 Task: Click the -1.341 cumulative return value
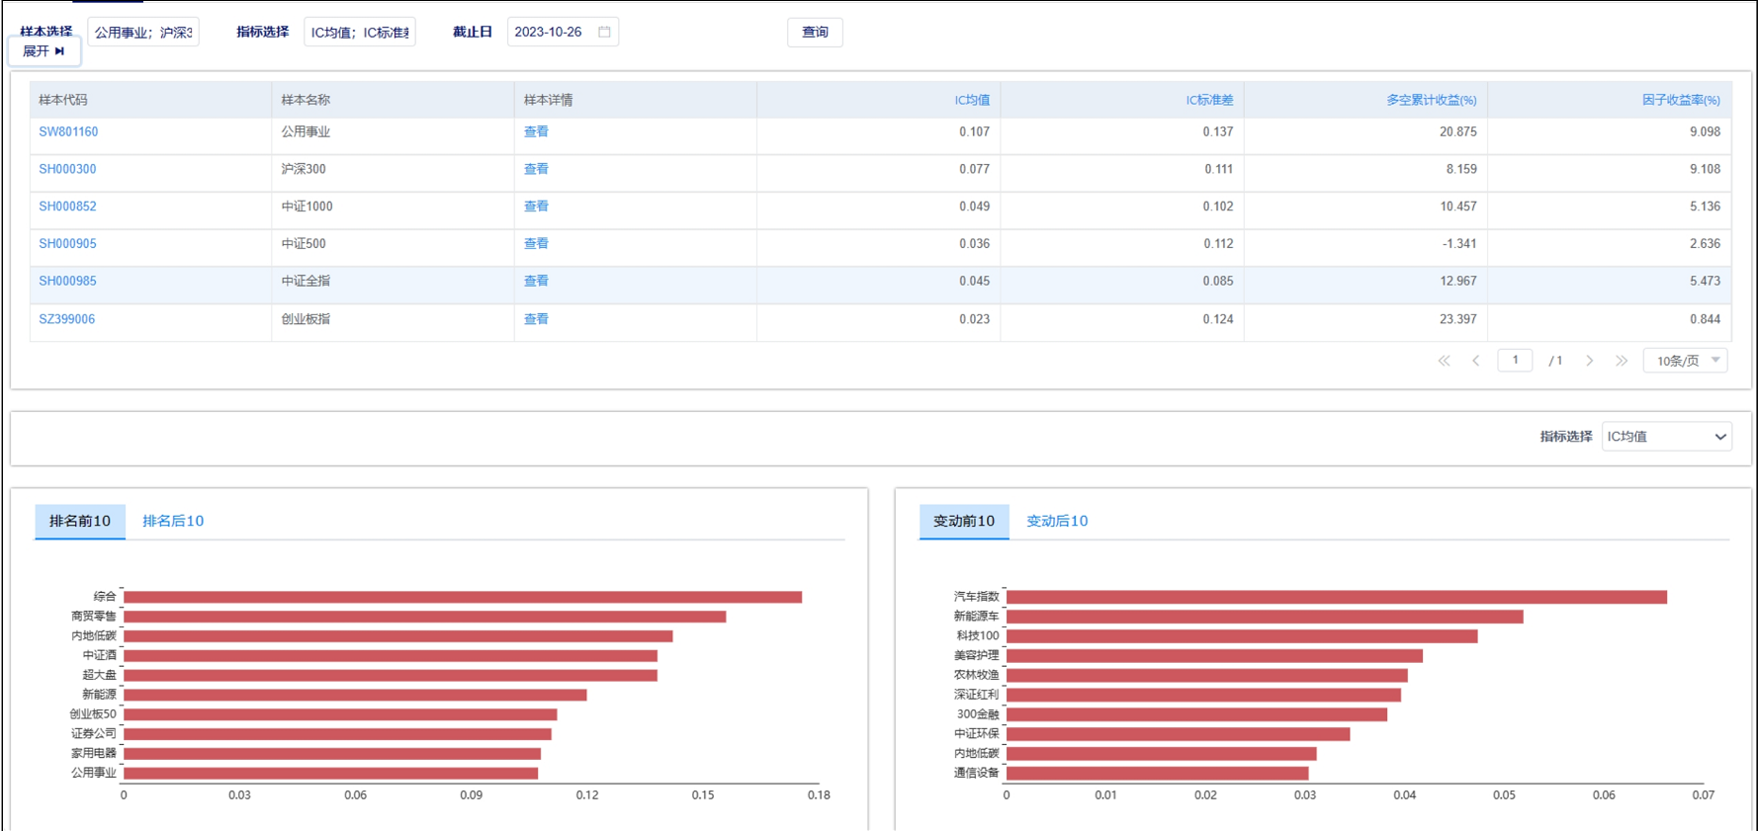[x=1459, y=243]
